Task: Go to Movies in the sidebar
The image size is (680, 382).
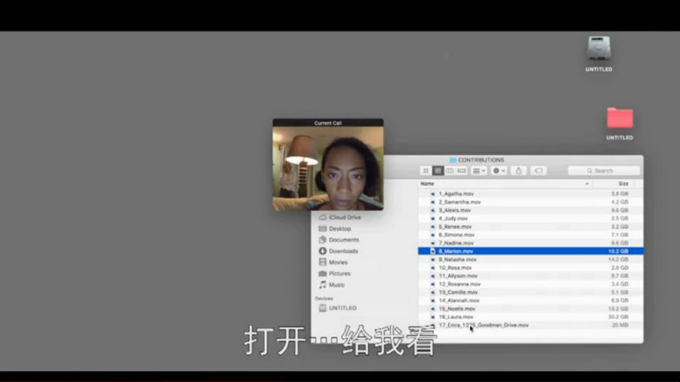Action: [x=338, y=262]
